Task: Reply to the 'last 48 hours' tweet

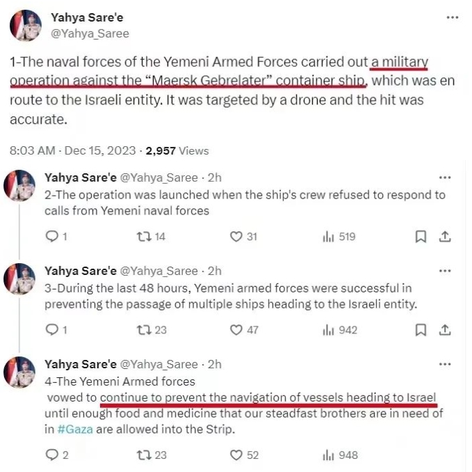Action: click(51, 329)
